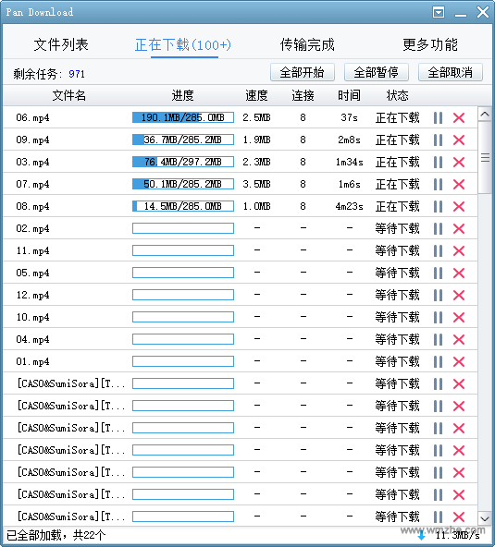Pause the waiting 01.mp4 task
The height and width of the screenshot is (547, 495).
[438, 362]
